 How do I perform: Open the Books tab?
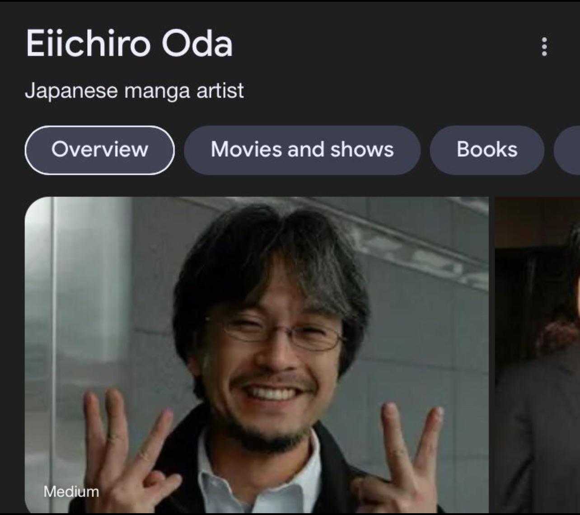(487, 150)
